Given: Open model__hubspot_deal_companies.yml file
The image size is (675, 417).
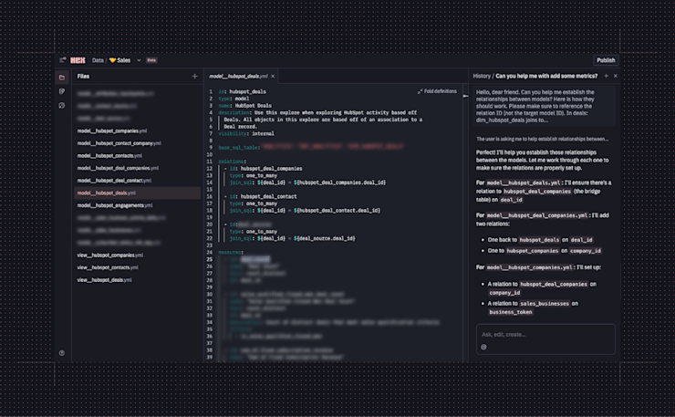Looking at the screenshot, I should 118,169.
